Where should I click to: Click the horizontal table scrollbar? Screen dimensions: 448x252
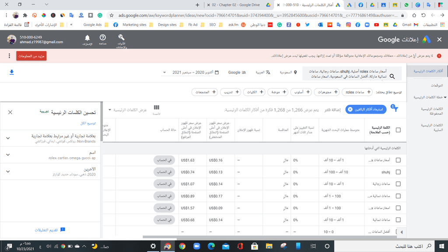(x=269, y=237)
